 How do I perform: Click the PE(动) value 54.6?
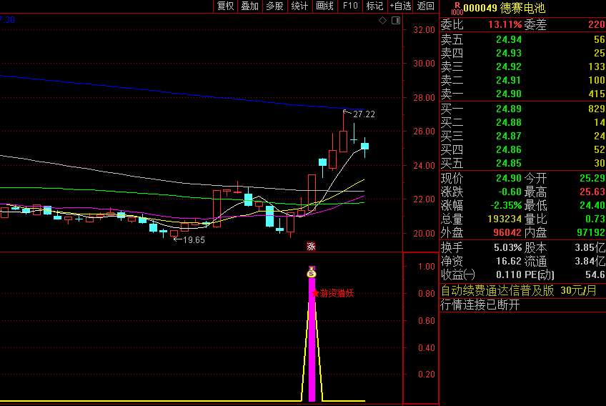pyautogui.click(x=597, y=275)
